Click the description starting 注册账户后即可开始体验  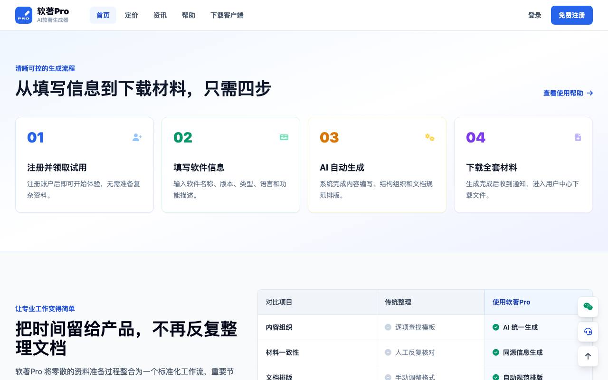point(84,190)
